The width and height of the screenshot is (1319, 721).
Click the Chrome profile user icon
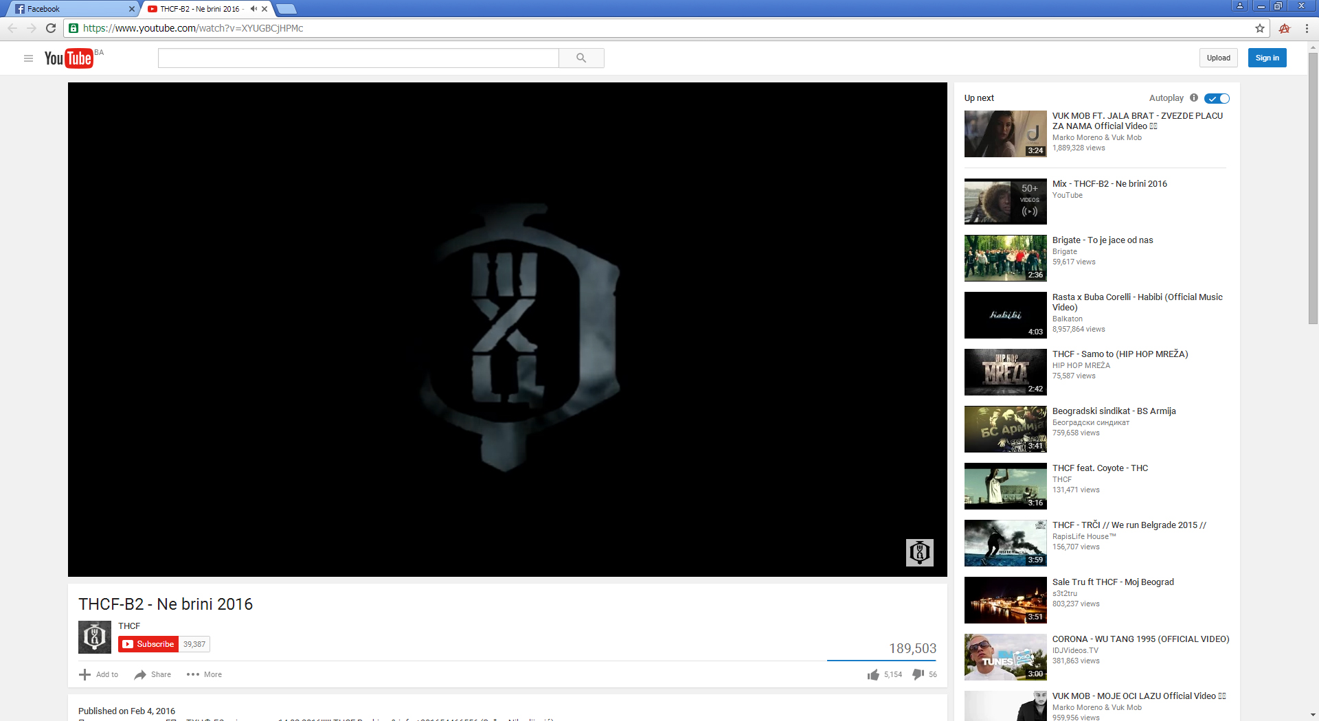[x=1240, y=5]
